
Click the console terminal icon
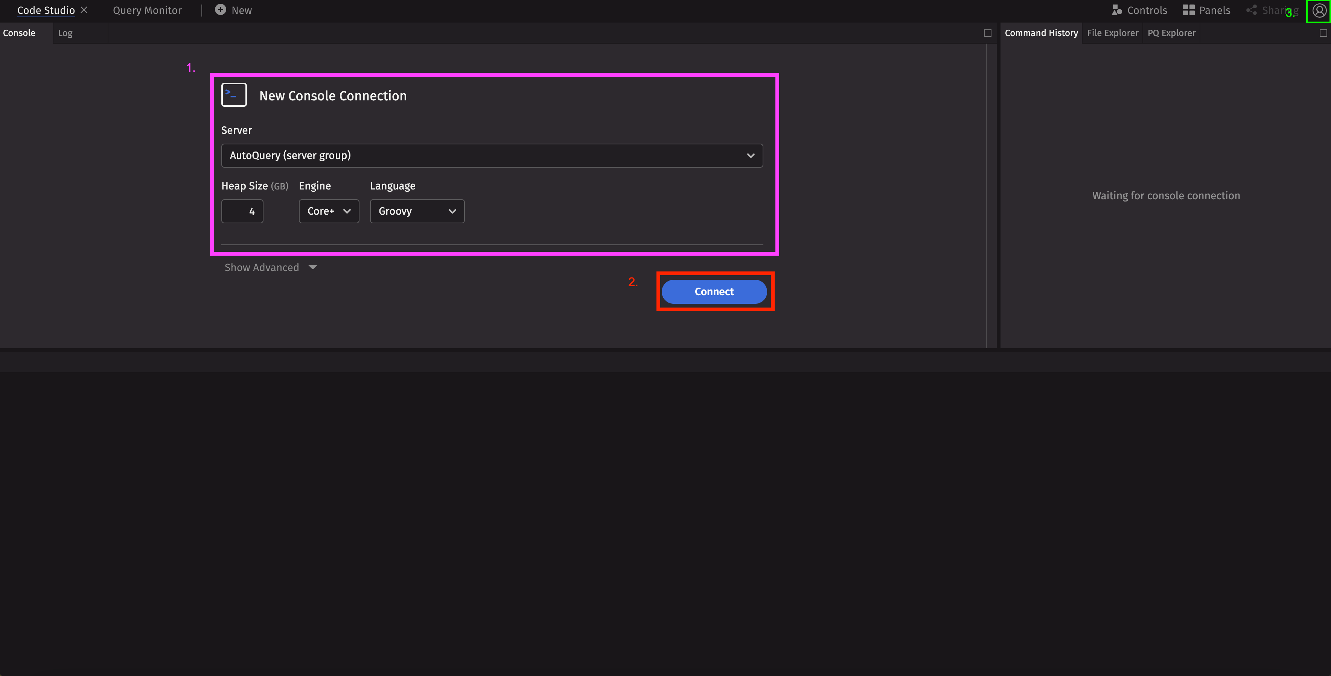click(x=234, y=95)
